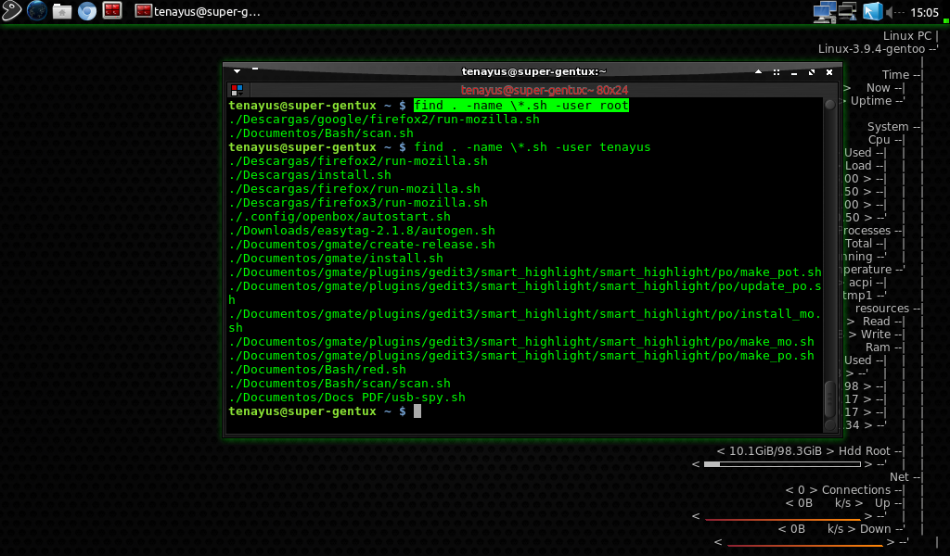Click the Net Down speed graph bar
Screen dimensions: 950x556
pos(804,545)
